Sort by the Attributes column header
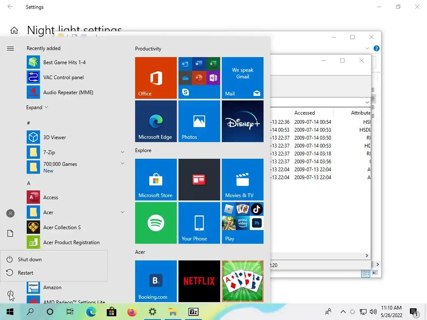427x320 pixels. click(361, 112)
